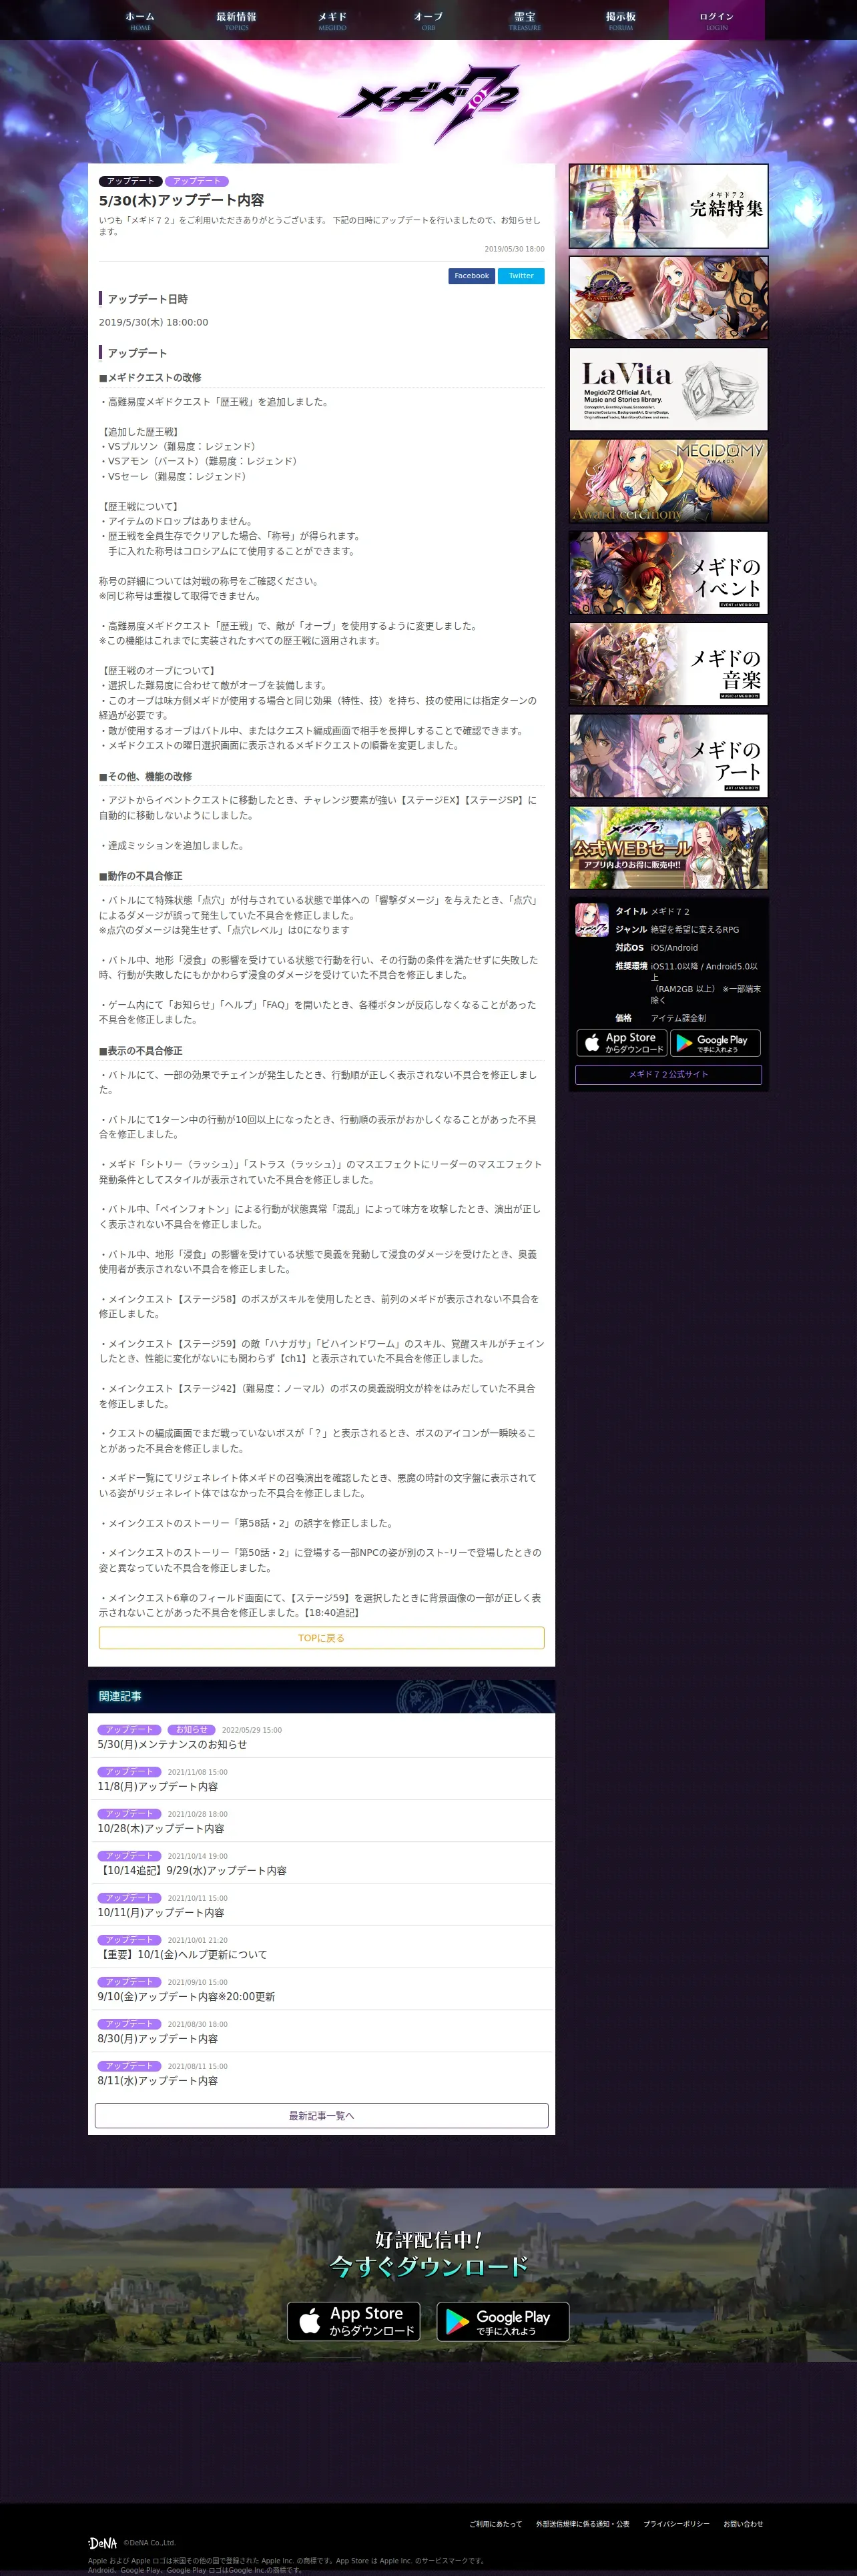Open the ご利用にあたって footer link

pos(495,2524)
